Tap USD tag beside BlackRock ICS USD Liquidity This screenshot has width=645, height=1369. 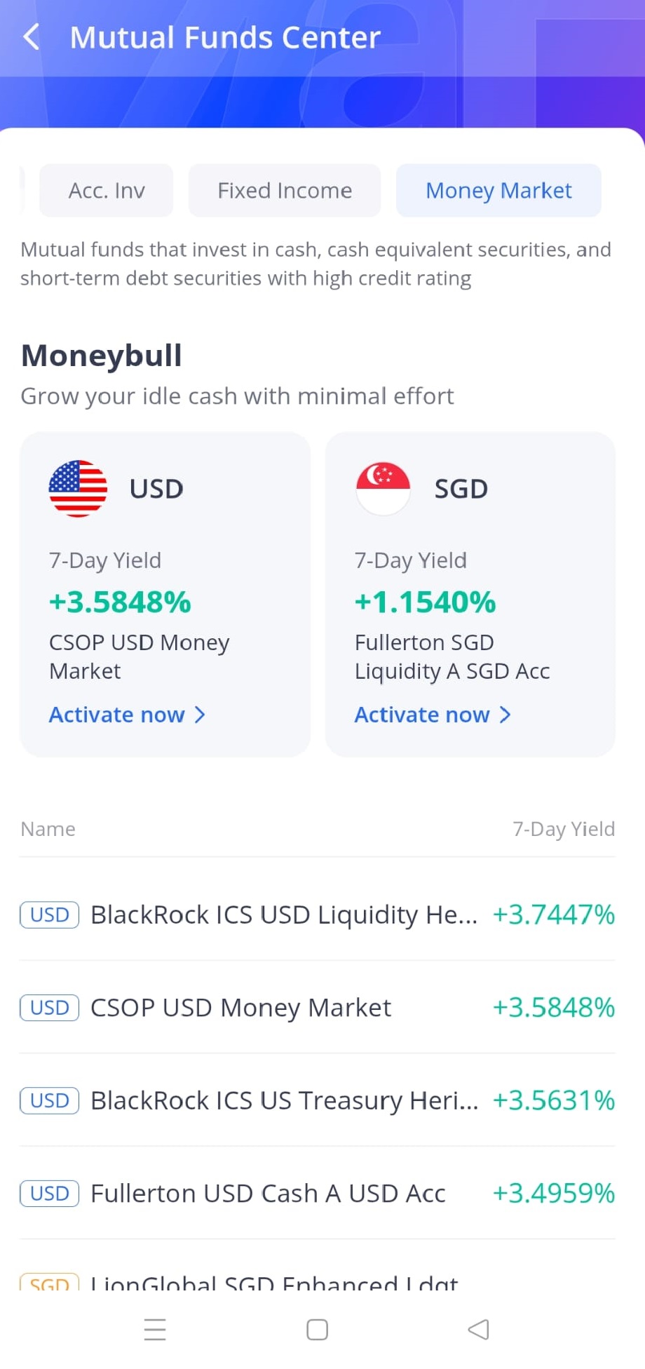pyautogui.click(x=50, y=915)
